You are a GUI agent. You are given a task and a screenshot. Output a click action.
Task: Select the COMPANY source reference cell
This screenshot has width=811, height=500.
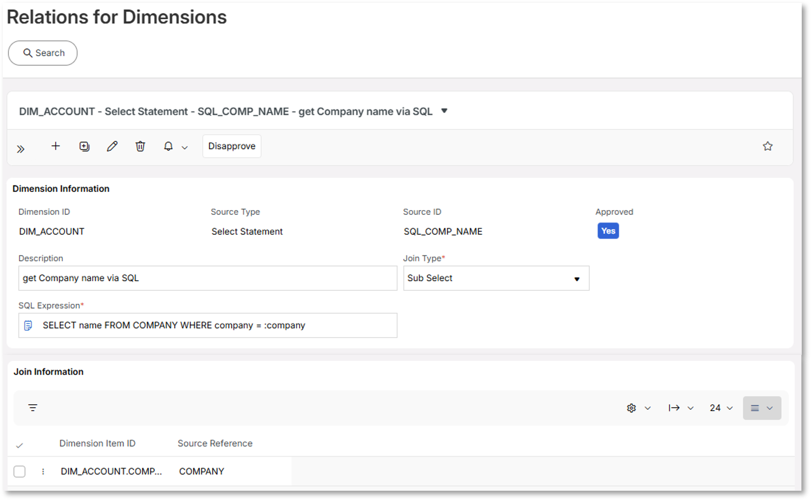(x=202, y=471)
